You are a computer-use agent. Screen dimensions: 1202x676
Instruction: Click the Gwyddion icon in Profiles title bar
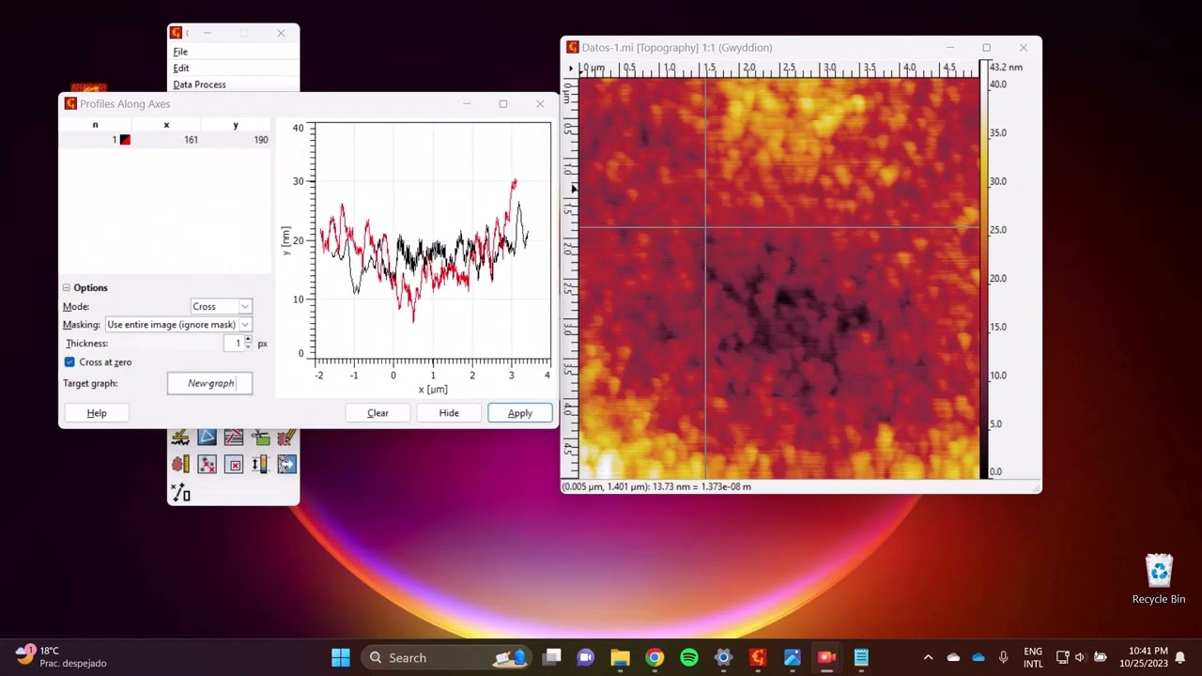pos(70,104)
